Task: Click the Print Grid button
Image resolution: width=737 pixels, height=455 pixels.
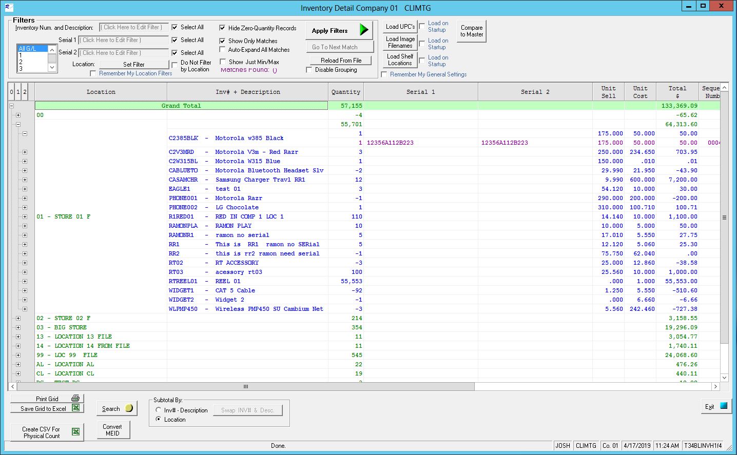Action: (x=47, y=399)
